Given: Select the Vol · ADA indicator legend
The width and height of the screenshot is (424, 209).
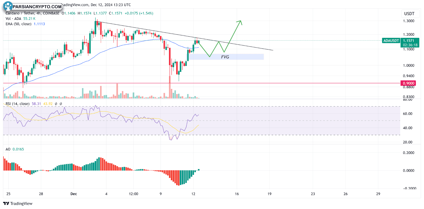Looking at the screenshot, I should [13, 19].
